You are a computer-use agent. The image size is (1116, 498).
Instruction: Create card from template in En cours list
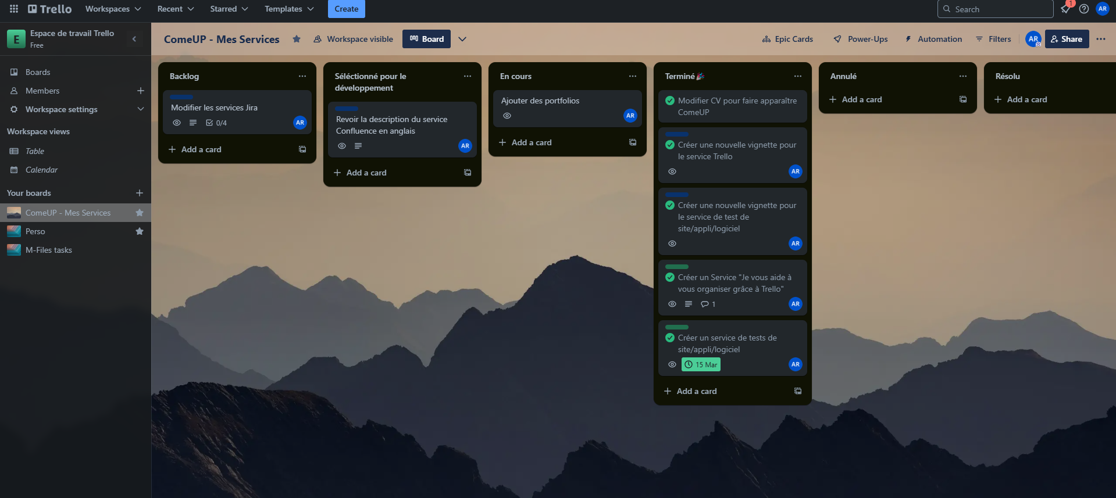tap(633, 142)
